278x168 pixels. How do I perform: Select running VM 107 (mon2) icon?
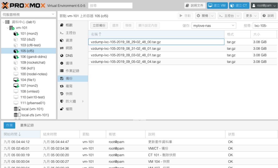[x=16, y=86]
